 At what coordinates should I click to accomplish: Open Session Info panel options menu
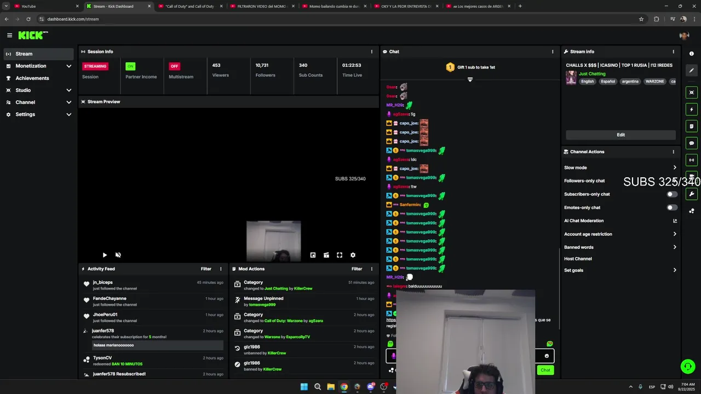[371, 51]
